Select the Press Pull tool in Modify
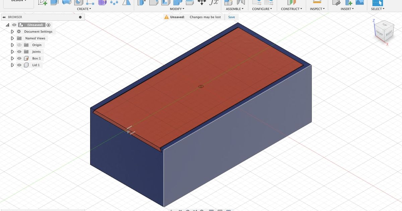The width and height of the screenshot is (402, 211). click(141, 3)
